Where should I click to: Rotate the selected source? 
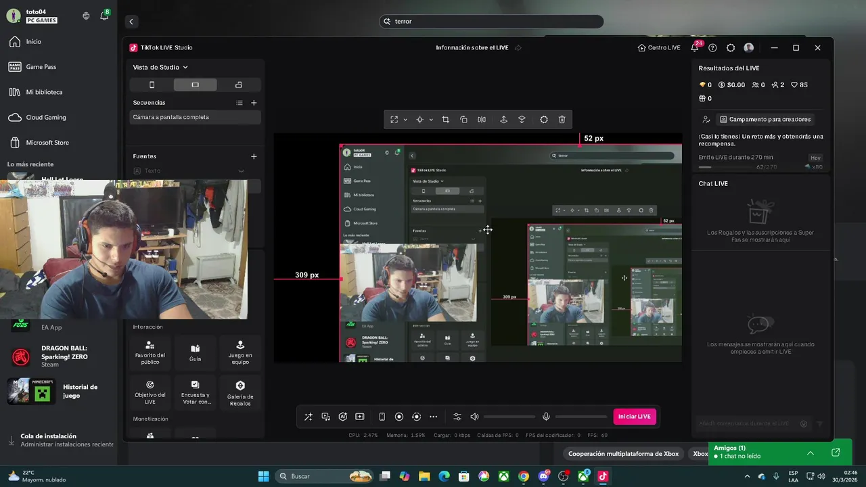coord(463,120)
